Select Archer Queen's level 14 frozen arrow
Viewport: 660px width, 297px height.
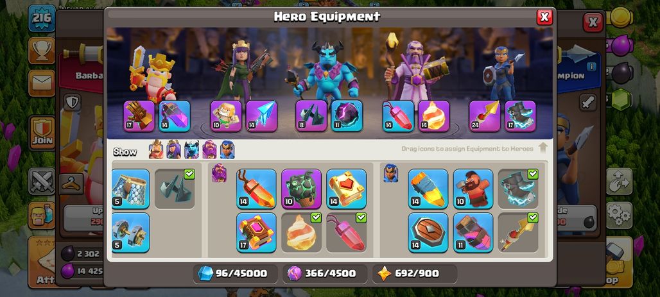pyautogui.click(x=261, y=115)
